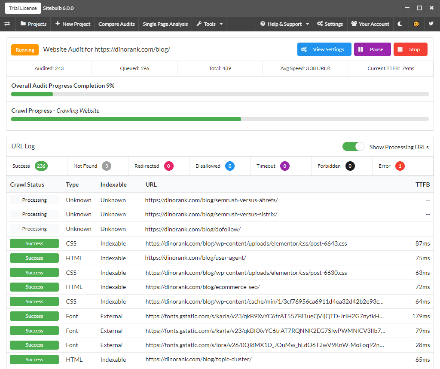Screen dimensions: 440x369
Task: Click the dofollow blog URL
Action: click(x=193, y=229)
